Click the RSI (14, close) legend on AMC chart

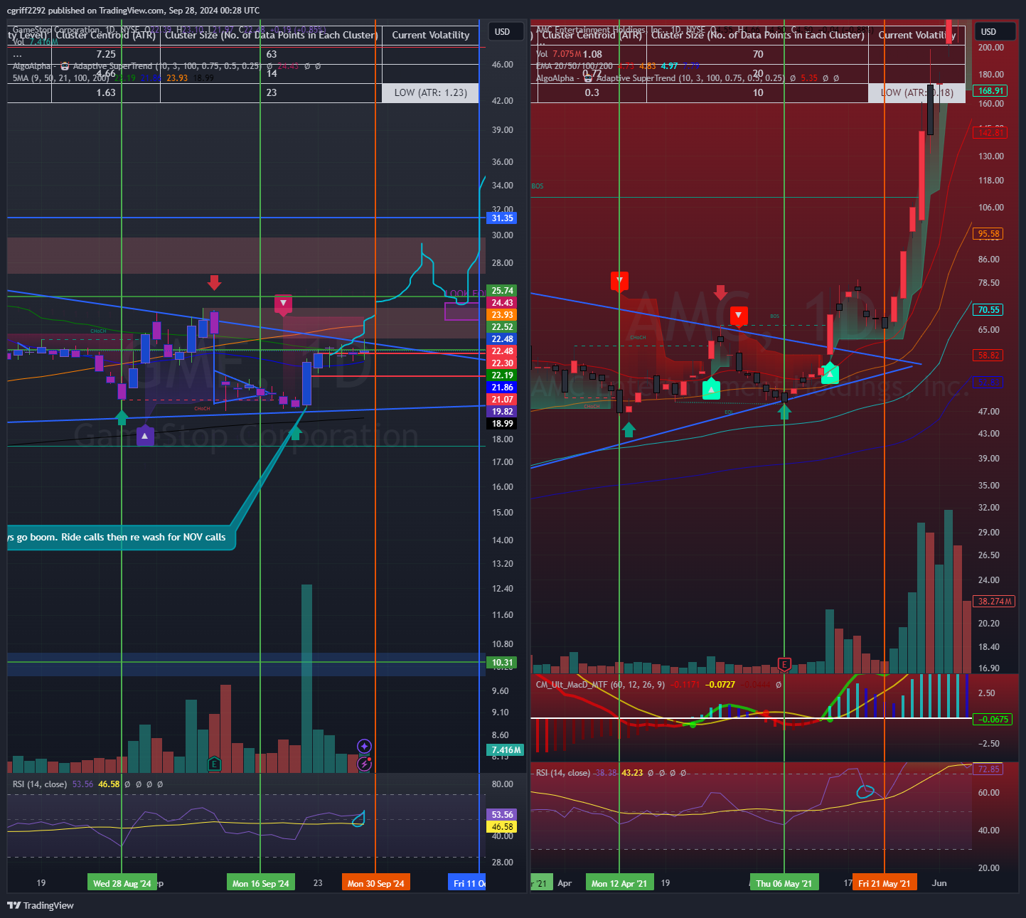click(562, 773)
